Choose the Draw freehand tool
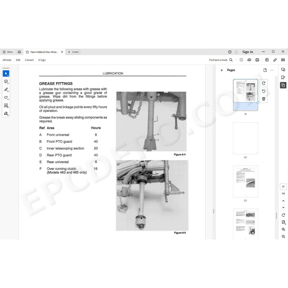Viewport: 288px width, 288px height. click(x=6, y=98)
